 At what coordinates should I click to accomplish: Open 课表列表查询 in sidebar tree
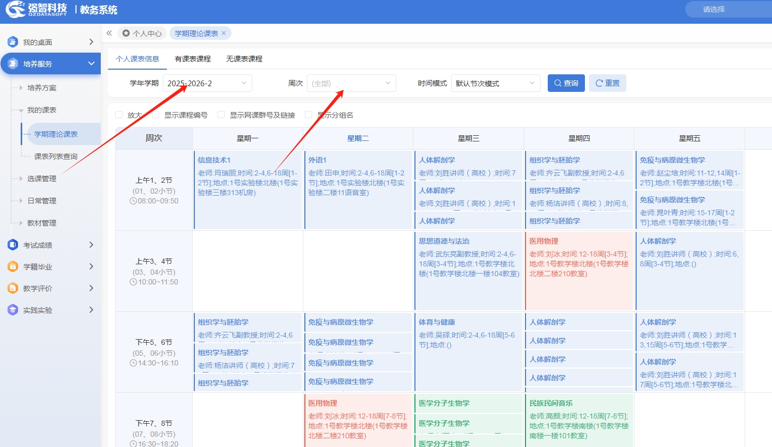click(x=56, y=156)
